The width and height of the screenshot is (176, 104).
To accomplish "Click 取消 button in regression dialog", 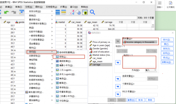I will [x=141, y=100].
